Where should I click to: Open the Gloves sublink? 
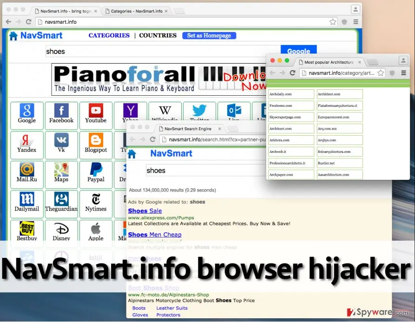140,315
